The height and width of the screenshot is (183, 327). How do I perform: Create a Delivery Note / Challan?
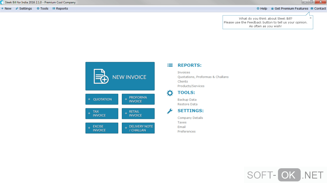[138, 128]
